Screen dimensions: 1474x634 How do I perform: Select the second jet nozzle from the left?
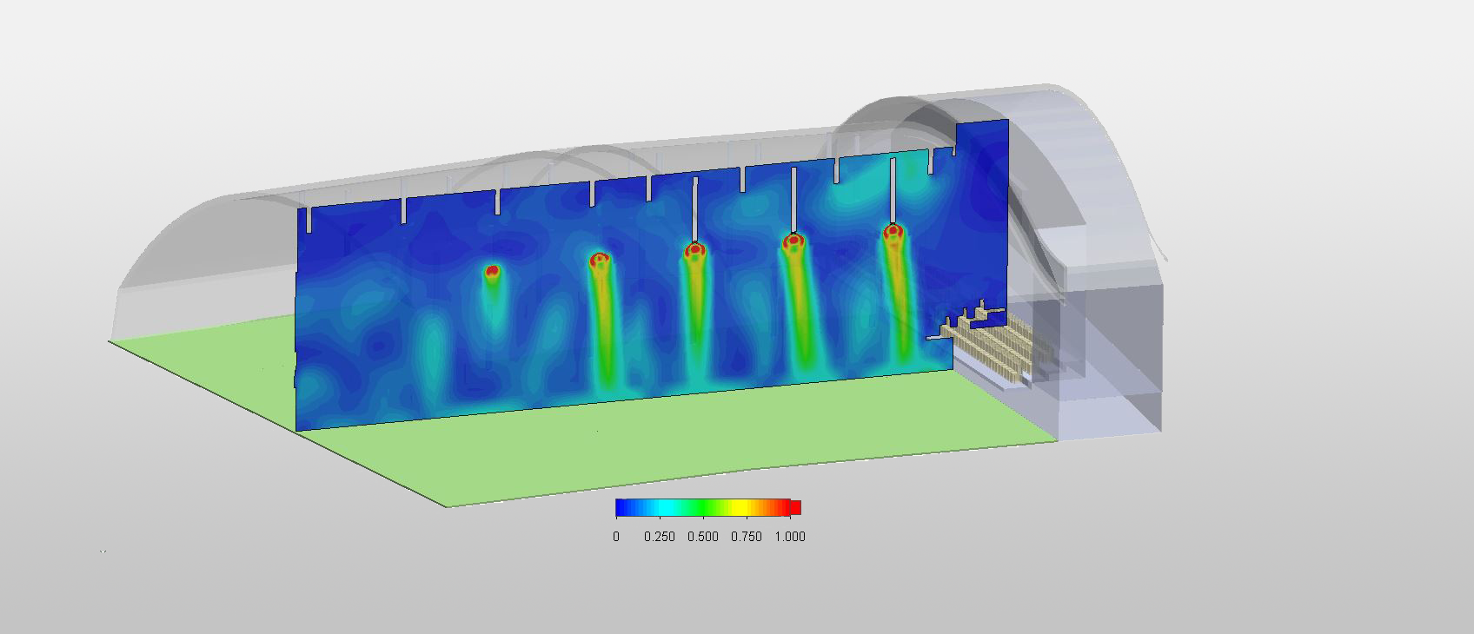[x=599, y=259]
